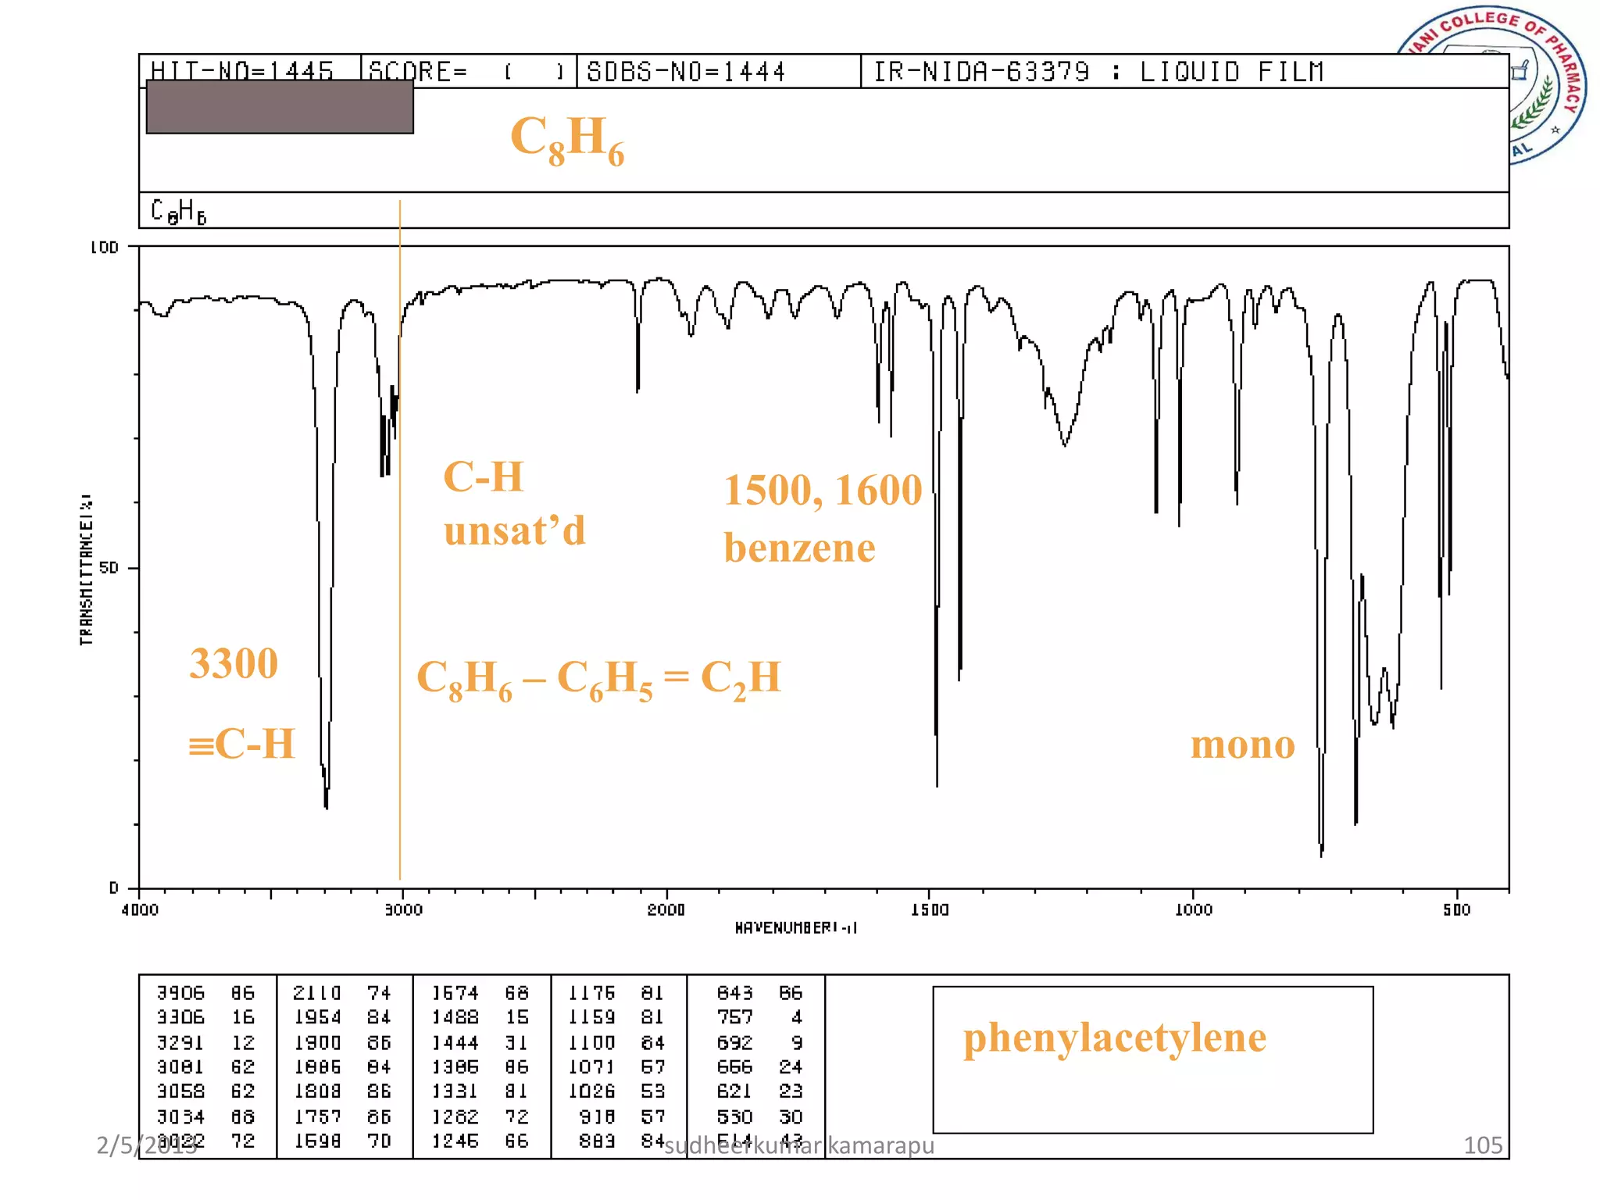
Task: Select the SDBS-NO=1444 header cell
Action: [719, 71]
